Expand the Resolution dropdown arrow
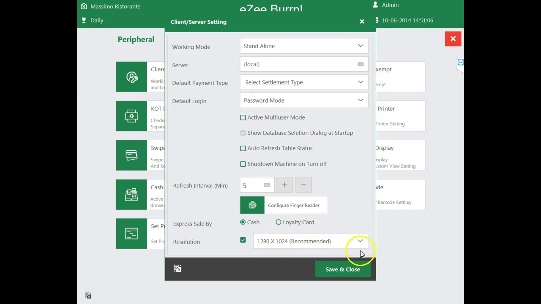 (x=360, y=241)
